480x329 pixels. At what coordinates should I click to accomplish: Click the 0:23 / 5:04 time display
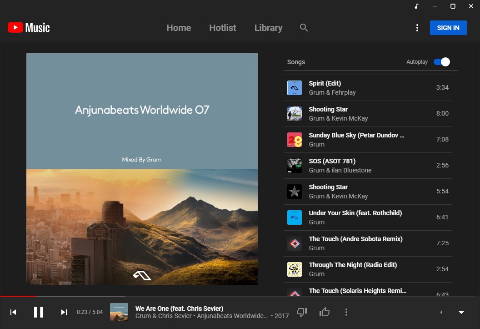point(90,312)
